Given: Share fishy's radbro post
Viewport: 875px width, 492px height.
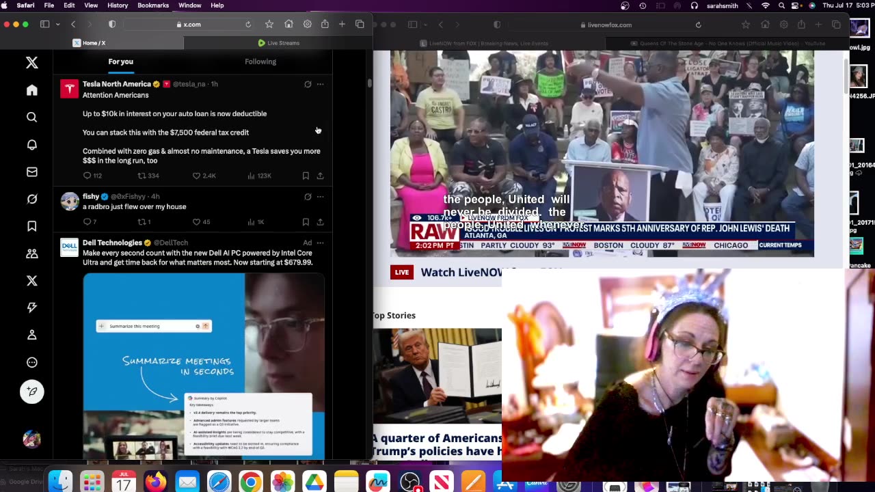Looking at the screenshot, I should 320,222.
